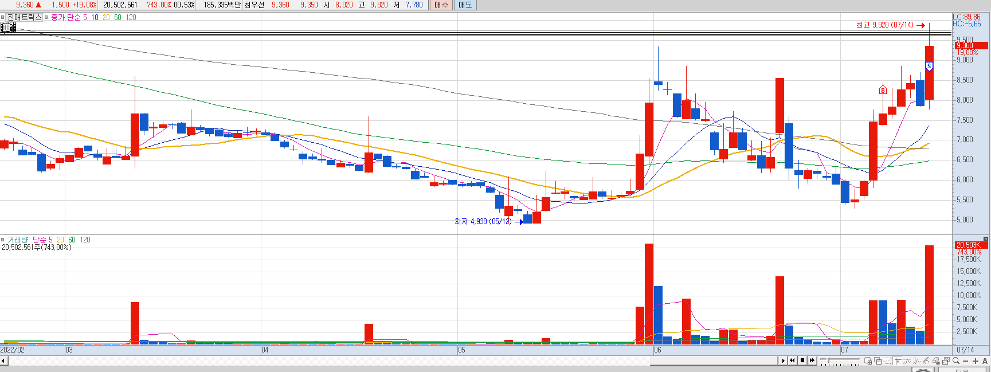Stop chart playback
Screen dimensions: 991x372
tap(802, 361)
